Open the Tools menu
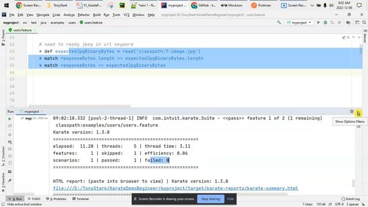The height and width of the screenshot is (207, 368). point(116,15)
